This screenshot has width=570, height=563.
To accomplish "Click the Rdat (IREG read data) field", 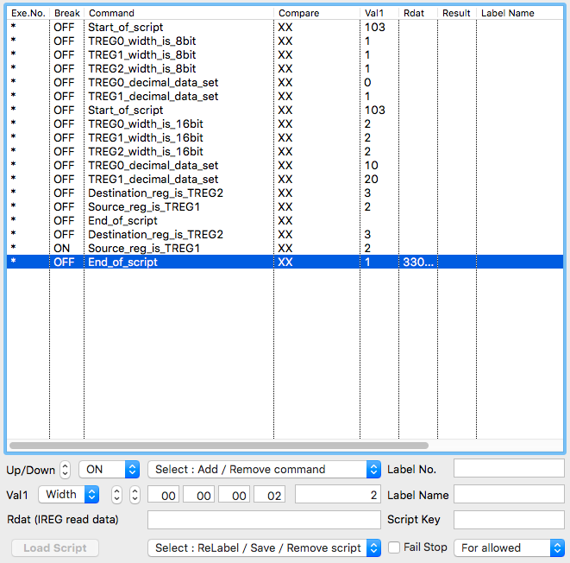I will click(264, 520).
